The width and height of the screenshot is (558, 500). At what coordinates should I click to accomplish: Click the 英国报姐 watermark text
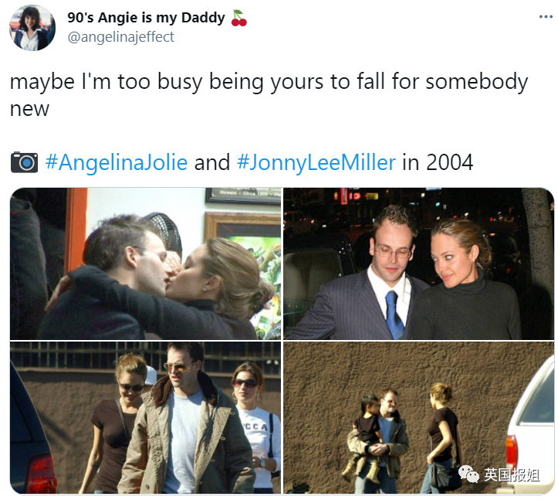[512, 474]
